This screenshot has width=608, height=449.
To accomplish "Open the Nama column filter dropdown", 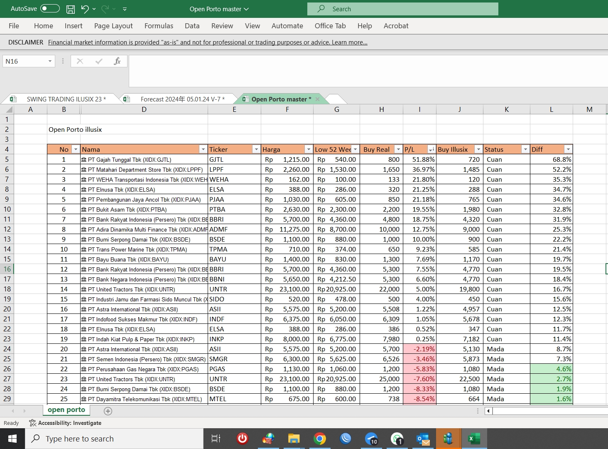I will click(203, 149).
